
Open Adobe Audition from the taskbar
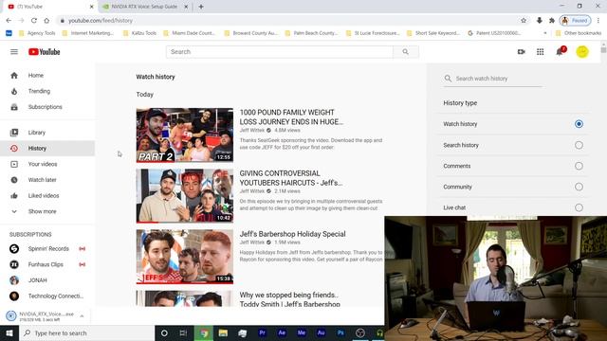click(321, 332)
